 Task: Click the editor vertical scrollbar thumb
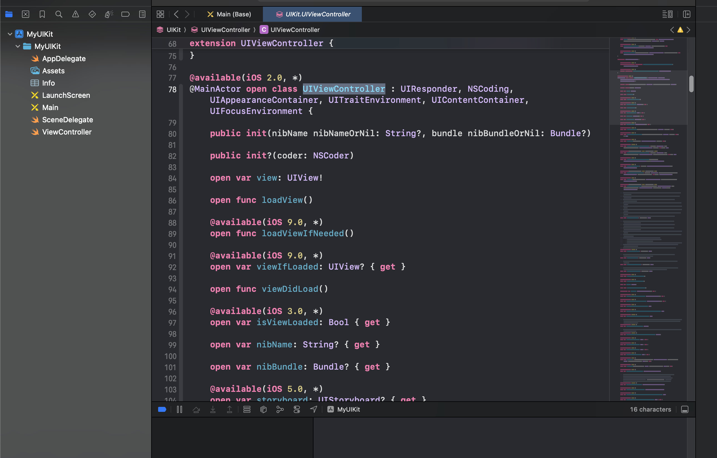pos(691,84)
